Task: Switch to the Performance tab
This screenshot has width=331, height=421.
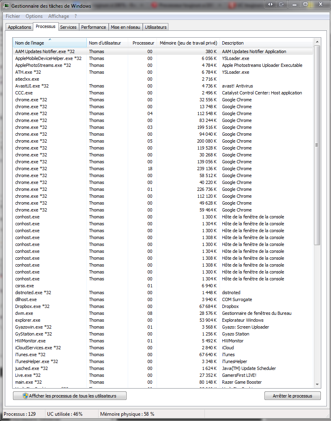Action: coord(94,27)
